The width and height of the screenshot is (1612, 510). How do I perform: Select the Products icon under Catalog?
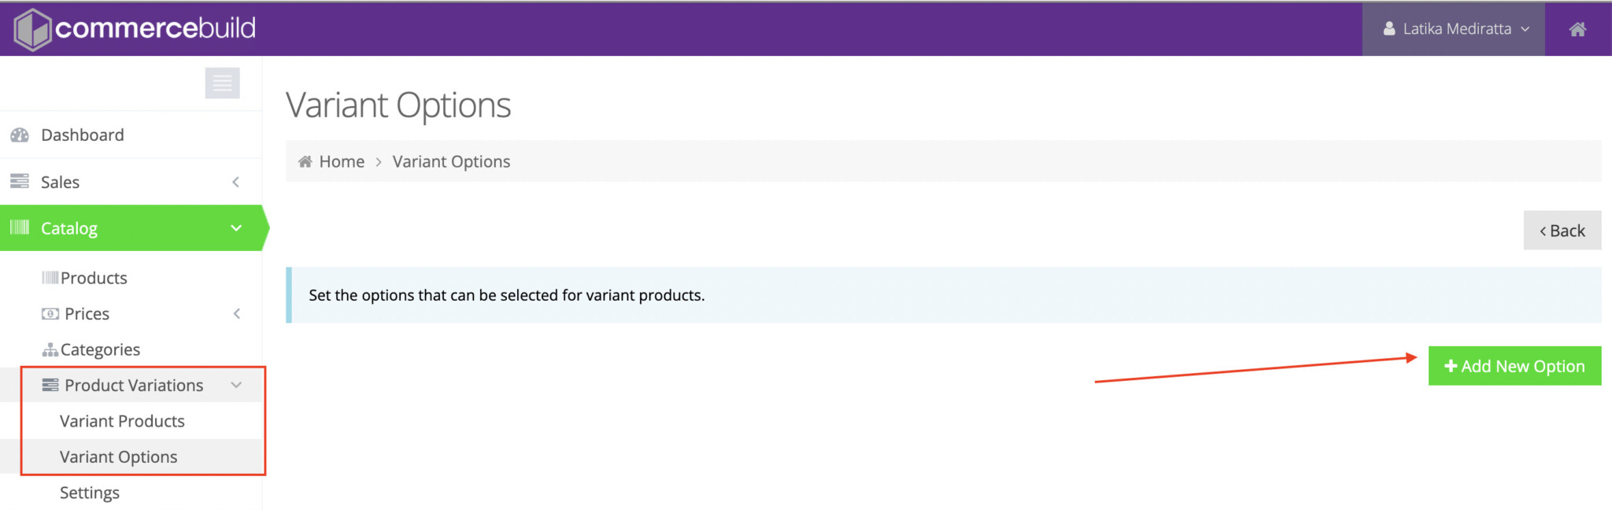50,277
